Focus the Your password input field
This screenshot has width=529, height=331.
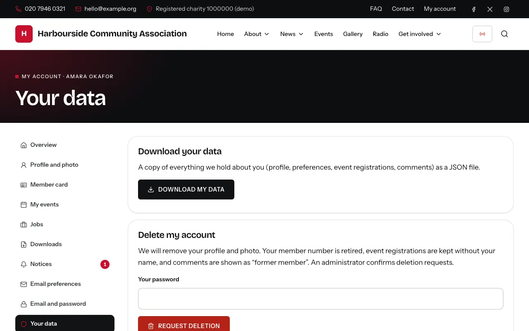[x=321, y=299]
